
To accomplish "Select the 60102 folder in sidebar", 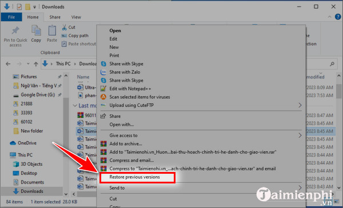I will tap(26, 122).
